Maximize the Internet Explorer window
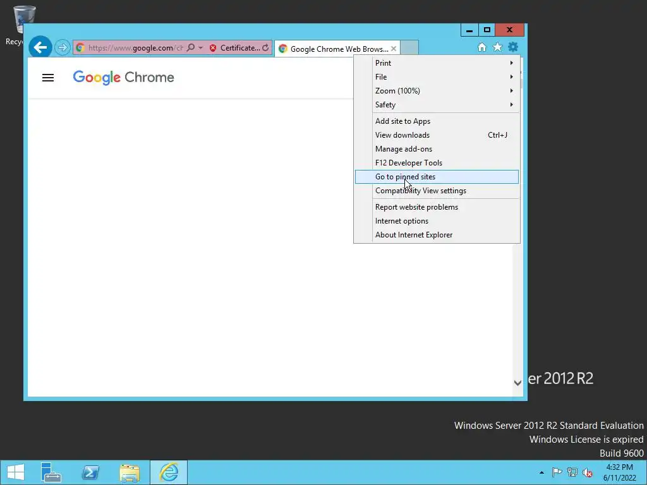The image size is (647, 485). (x=487, y=30)
